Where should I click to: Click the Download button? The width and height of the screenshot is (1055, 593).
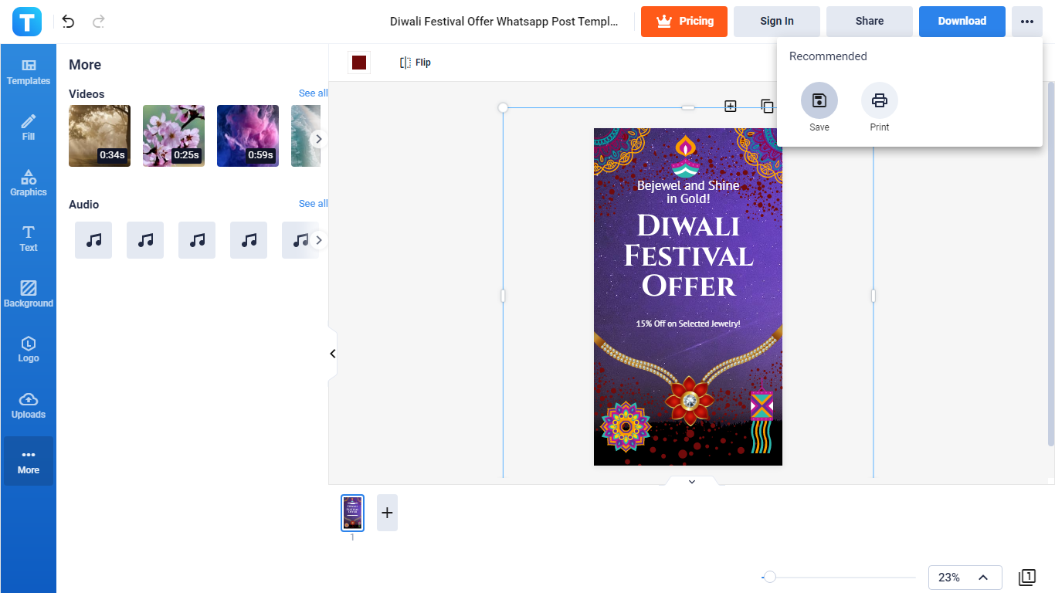[962, 22]
